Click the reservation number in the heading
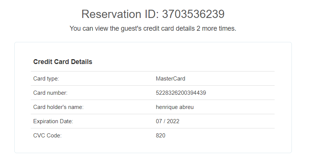Screen dimensions: 314x161 click(193, 14)
